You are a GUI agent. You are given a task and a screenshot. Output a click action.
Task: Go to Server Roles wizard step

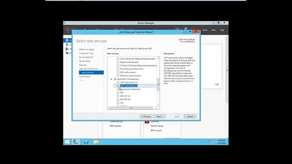pos(84,61)
